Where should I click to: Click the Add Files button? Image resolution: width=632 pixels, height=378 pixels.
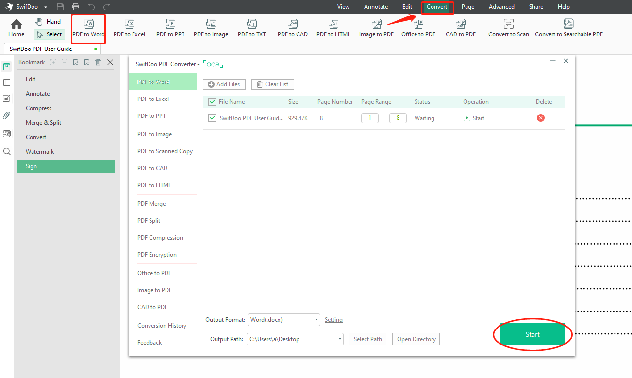click(x=224, y=84)
